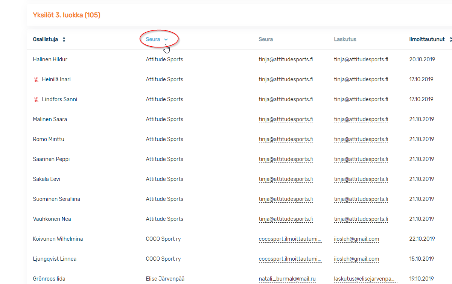
Task: Select participant name Halinen Hildur
Action: pos(50,59)
